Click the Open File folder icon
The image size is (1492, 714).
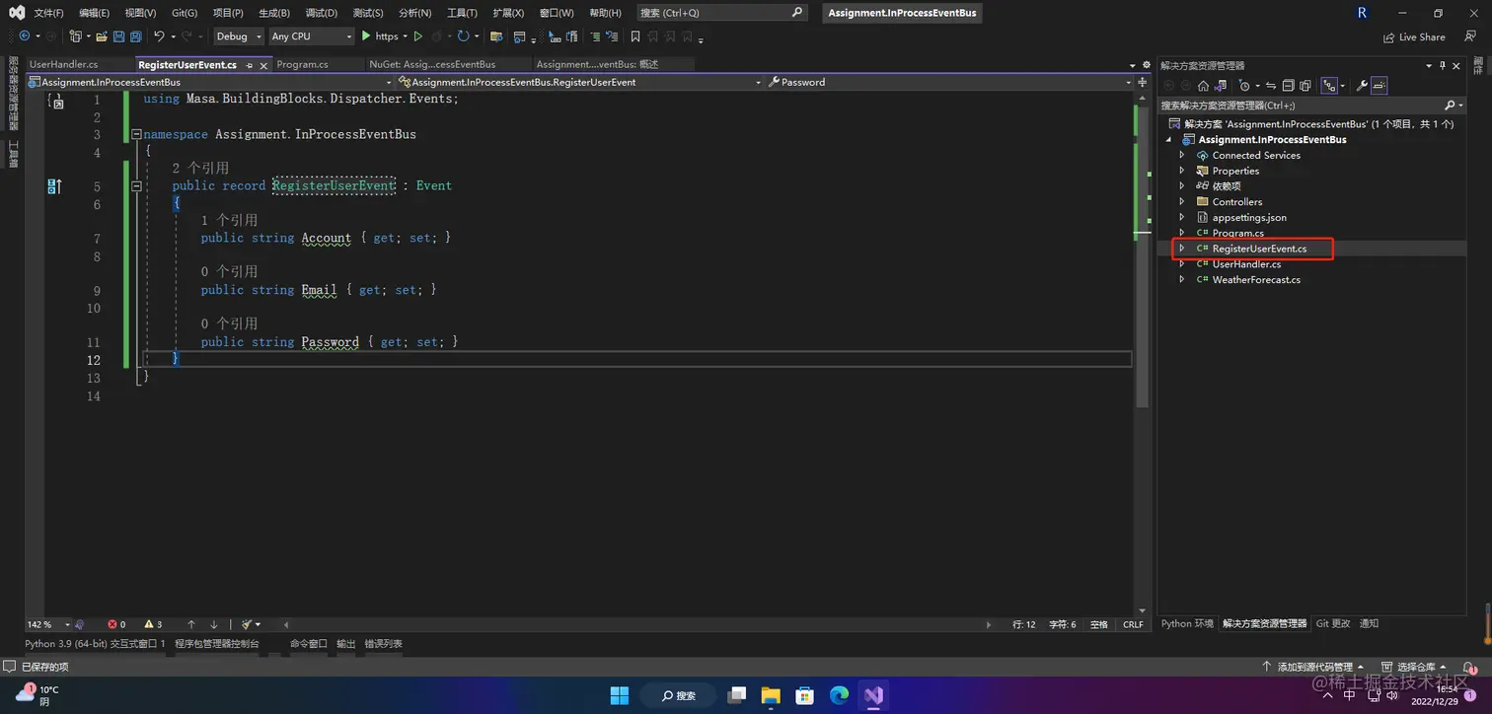(x=102, y=36)
